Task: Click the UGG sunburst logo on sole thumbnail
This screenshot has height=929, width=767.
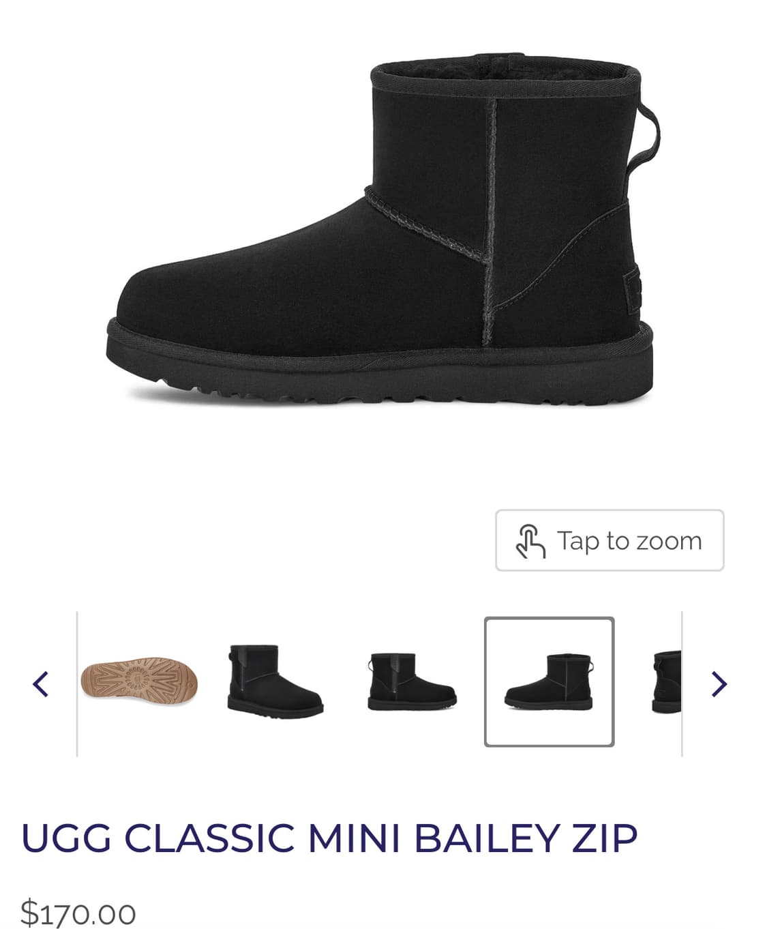Action: (138, 678)
